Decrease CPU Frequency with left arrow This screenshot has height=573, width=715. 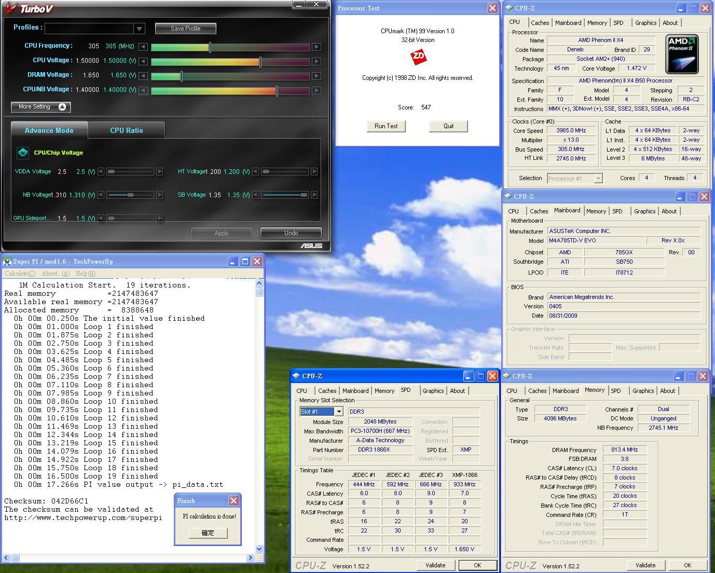point(143,47)
